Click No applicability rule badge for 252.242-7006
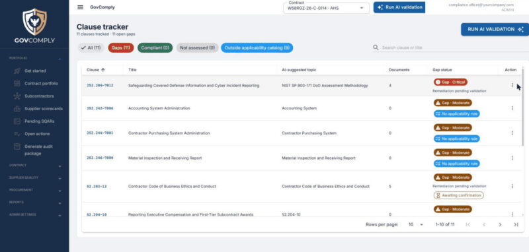The image size is (529, 252). coord(456,113)
